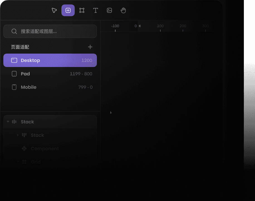Click the ruler origin marker at 0
Screen dimensions: 255x201
pyautogui.click(x=139, y=26)
